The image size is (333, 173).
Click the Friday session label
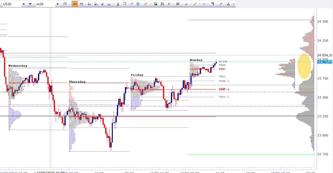click(x=137, y=75)
